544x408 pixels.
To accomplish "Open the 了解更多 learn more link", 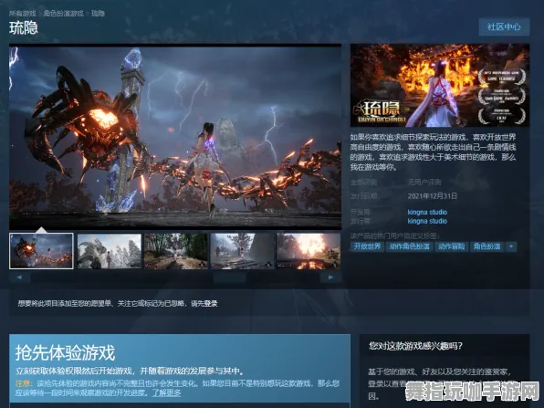I will point(167,393).
